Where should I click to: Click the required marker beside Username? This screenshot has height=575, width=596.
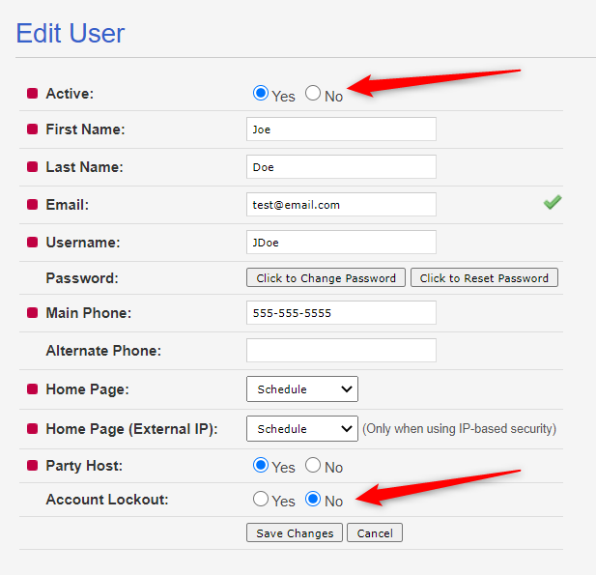(32, 242)
